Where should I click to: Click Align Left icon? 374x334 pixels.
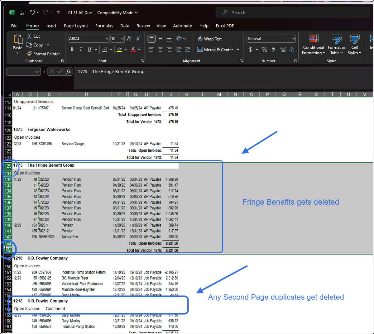pyautogui.click(x=151, y=49)
